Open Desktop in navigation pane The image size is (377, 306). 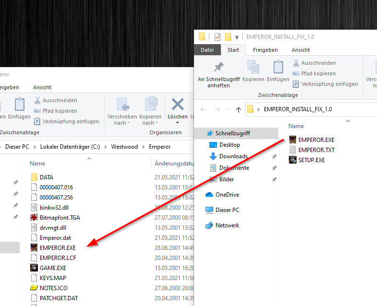pyautogui.click(x=229, y=145)
